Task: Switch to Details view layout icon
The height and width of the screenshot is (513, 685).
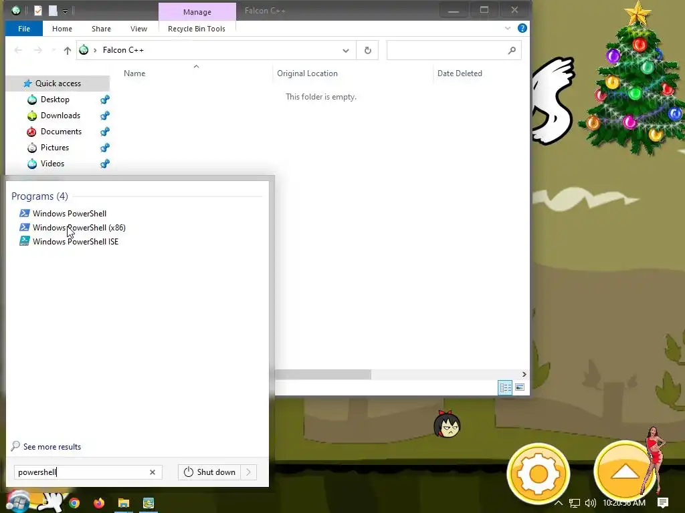Action: (x=506, y=387)
